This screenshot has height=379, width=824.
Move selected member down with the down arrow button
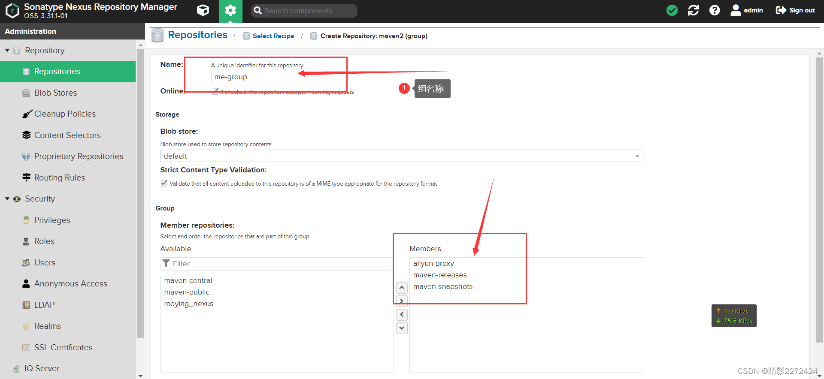point(402,328)
